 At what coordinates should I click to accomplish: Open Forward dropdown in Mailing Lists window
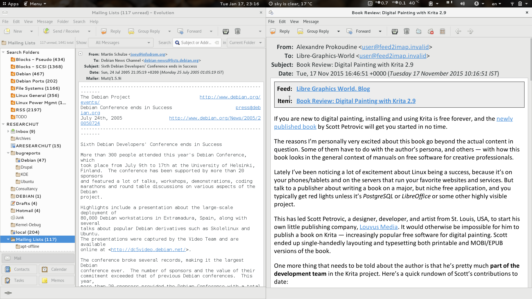coord(211,31)
